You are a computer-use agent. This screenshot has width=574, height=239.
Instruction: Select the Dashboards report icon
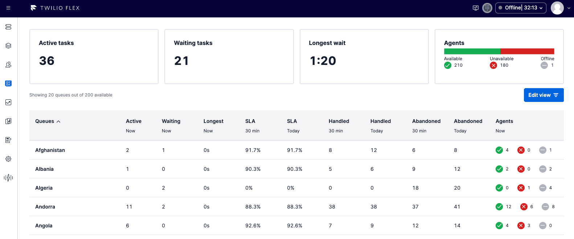(8, 121)
